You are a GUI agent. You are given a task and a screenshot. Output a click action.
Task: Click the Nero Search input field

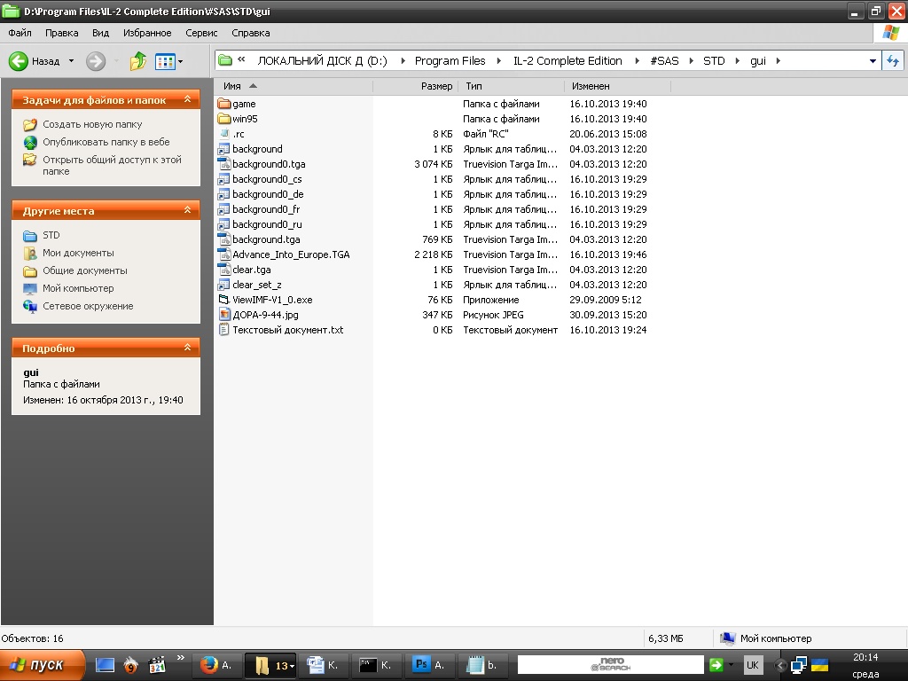610,665
